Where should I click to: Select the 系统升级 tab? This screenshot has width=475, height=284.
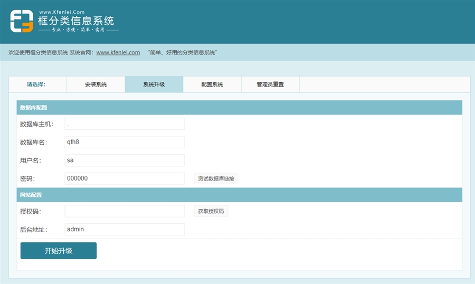pos(154,84)
